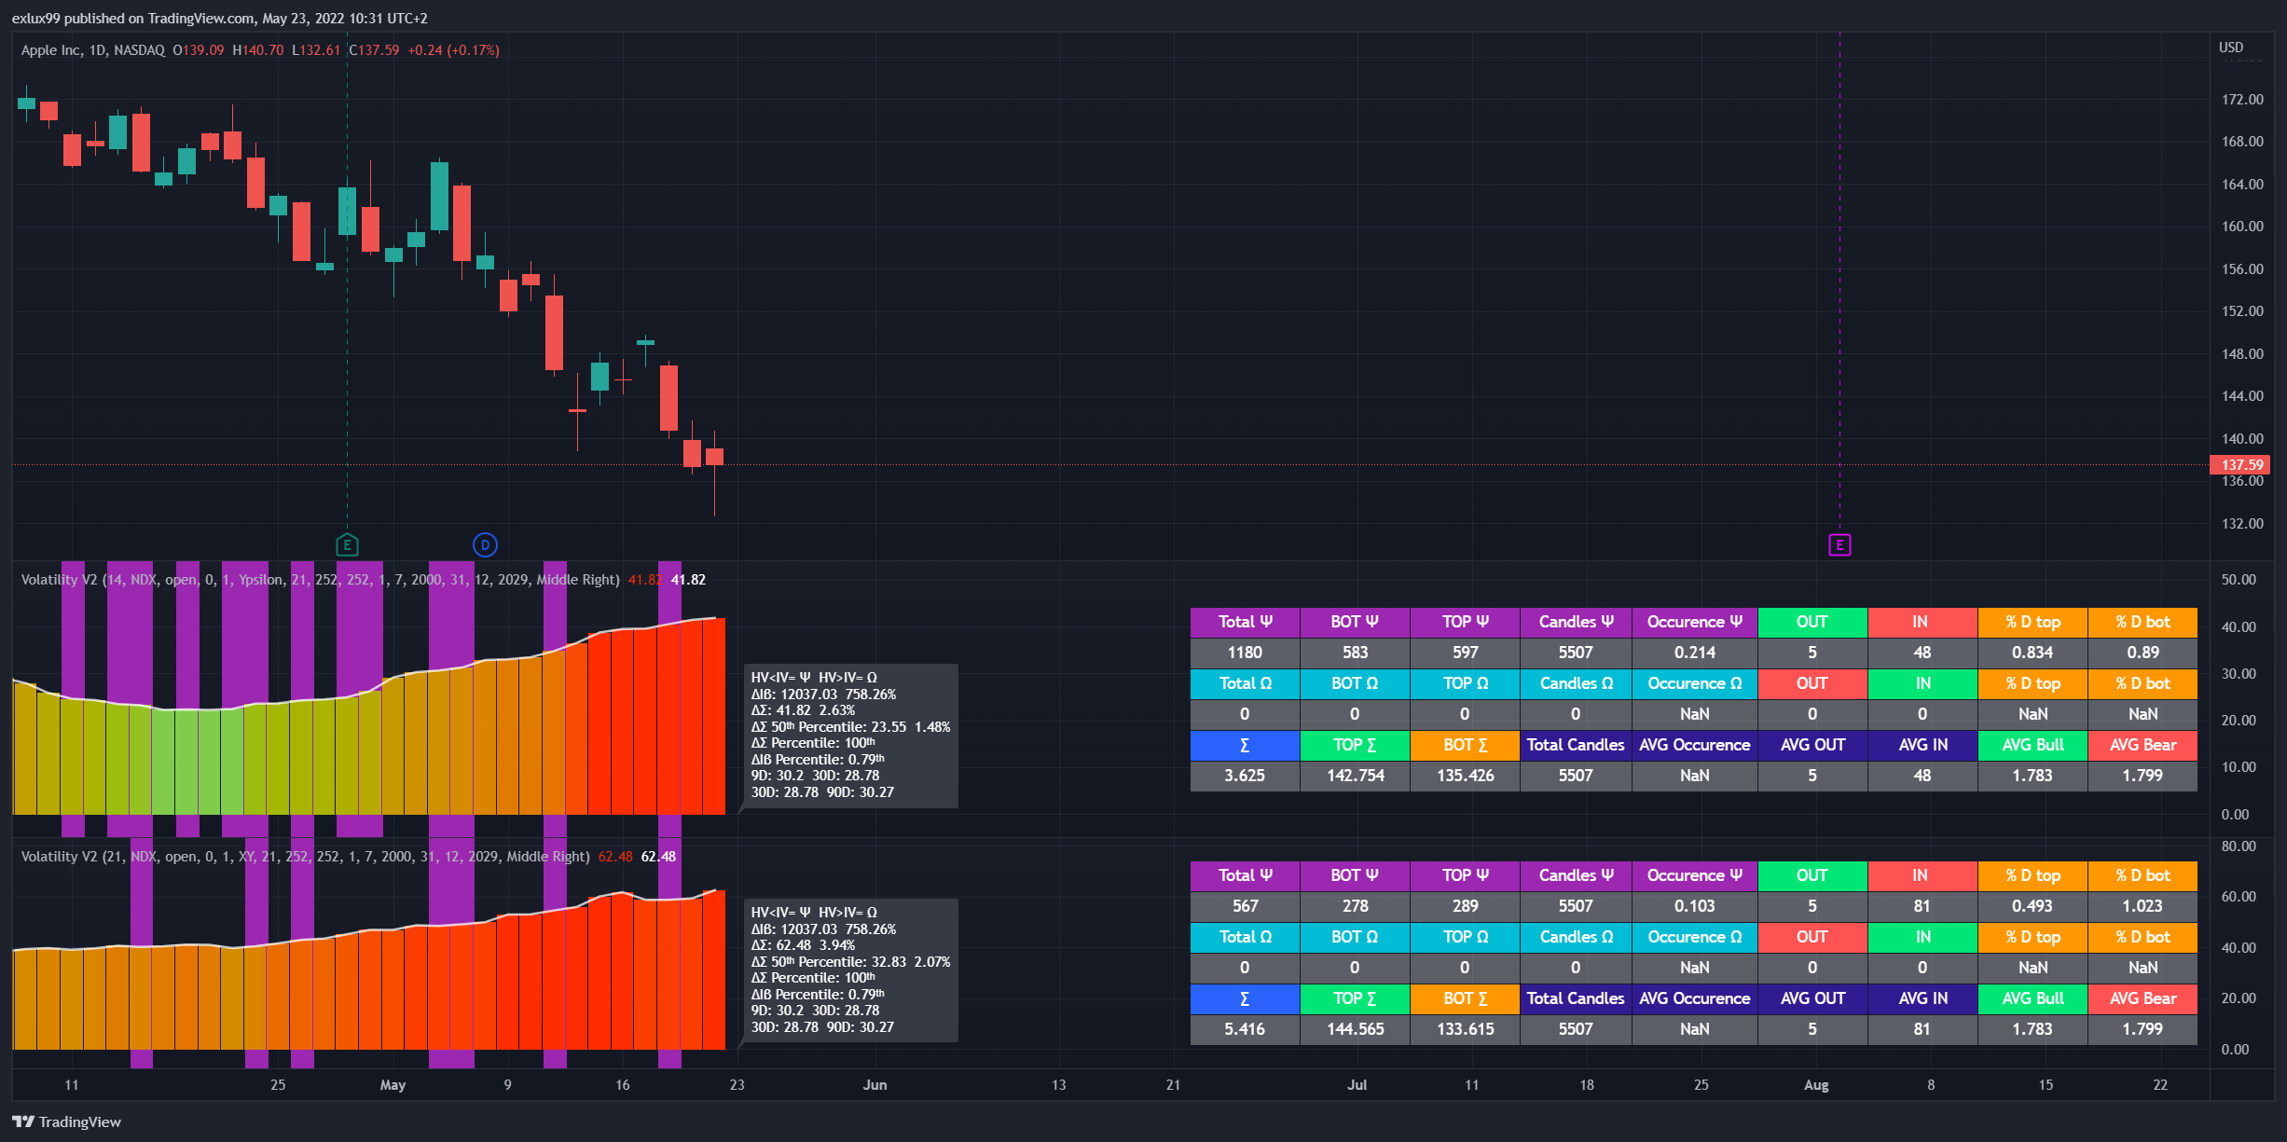
Task: Open the TradingView logo at bottom left
Action: click(67, 1121)
